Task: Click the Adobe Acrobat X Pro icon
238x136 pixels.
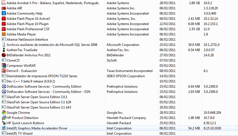Action: 4,3
